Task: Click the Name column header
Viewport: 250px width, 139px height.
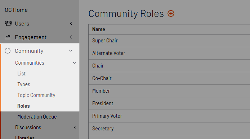Action: (x=99, y=29)
